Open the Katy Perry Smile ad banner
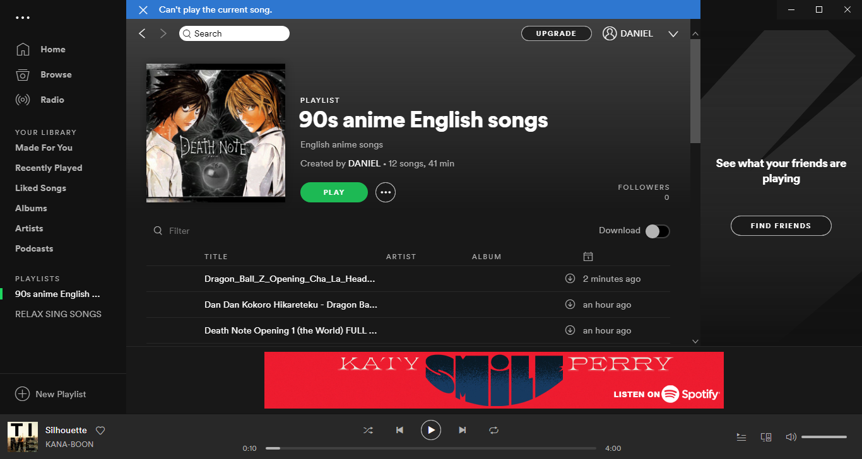This screenshot has width=862, height=459. coord(494,380)
